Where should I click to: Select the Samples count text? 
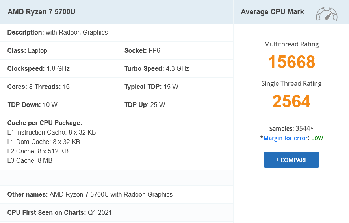point(291,128)
